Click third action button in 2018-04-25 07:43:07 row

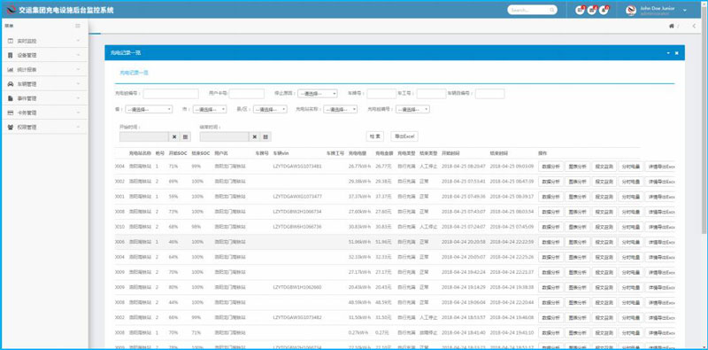coord(604,212)
